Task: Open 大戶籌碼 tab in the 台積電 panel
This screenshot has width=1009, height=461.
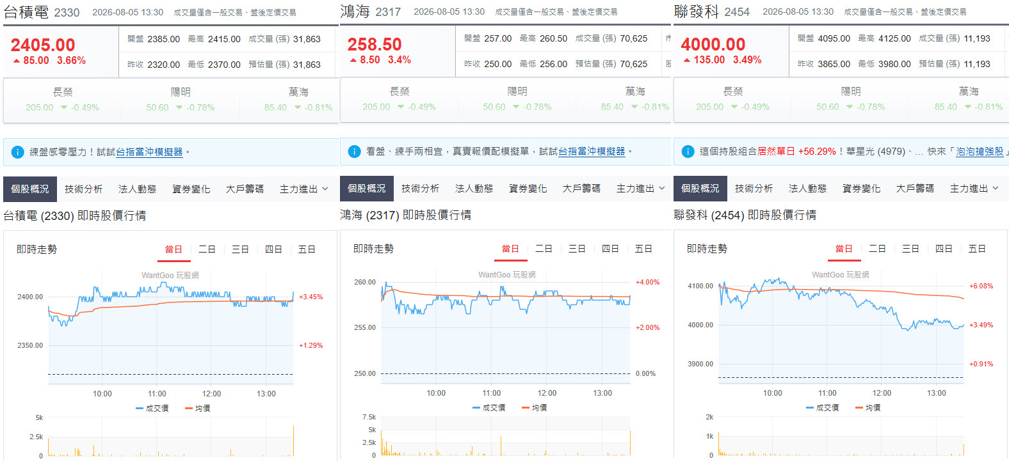Action: [245, 189]
